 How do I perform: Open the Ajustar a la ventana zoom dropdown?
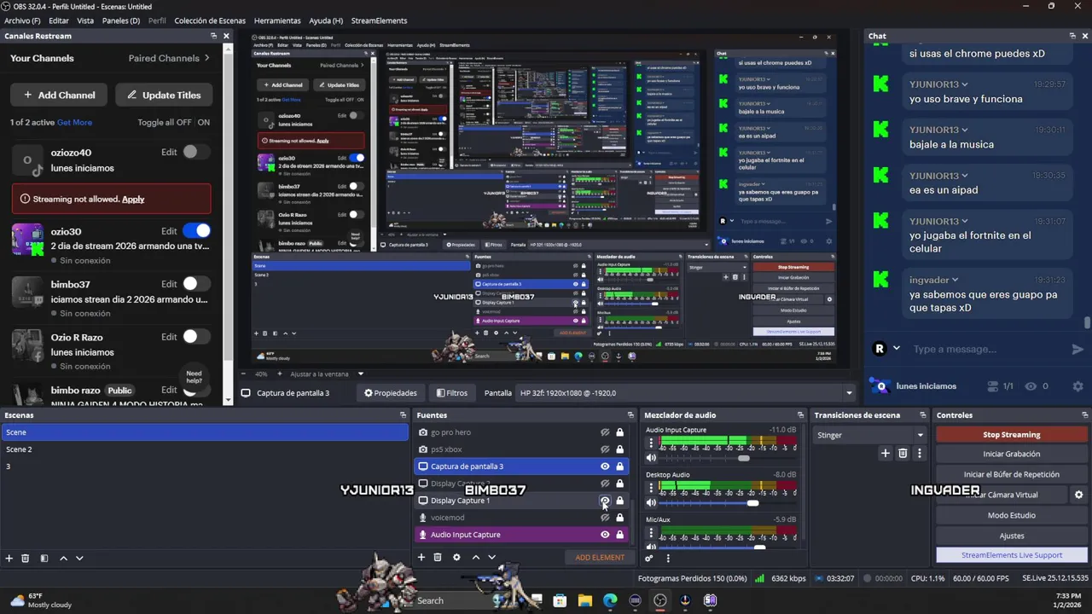(327, 374)
